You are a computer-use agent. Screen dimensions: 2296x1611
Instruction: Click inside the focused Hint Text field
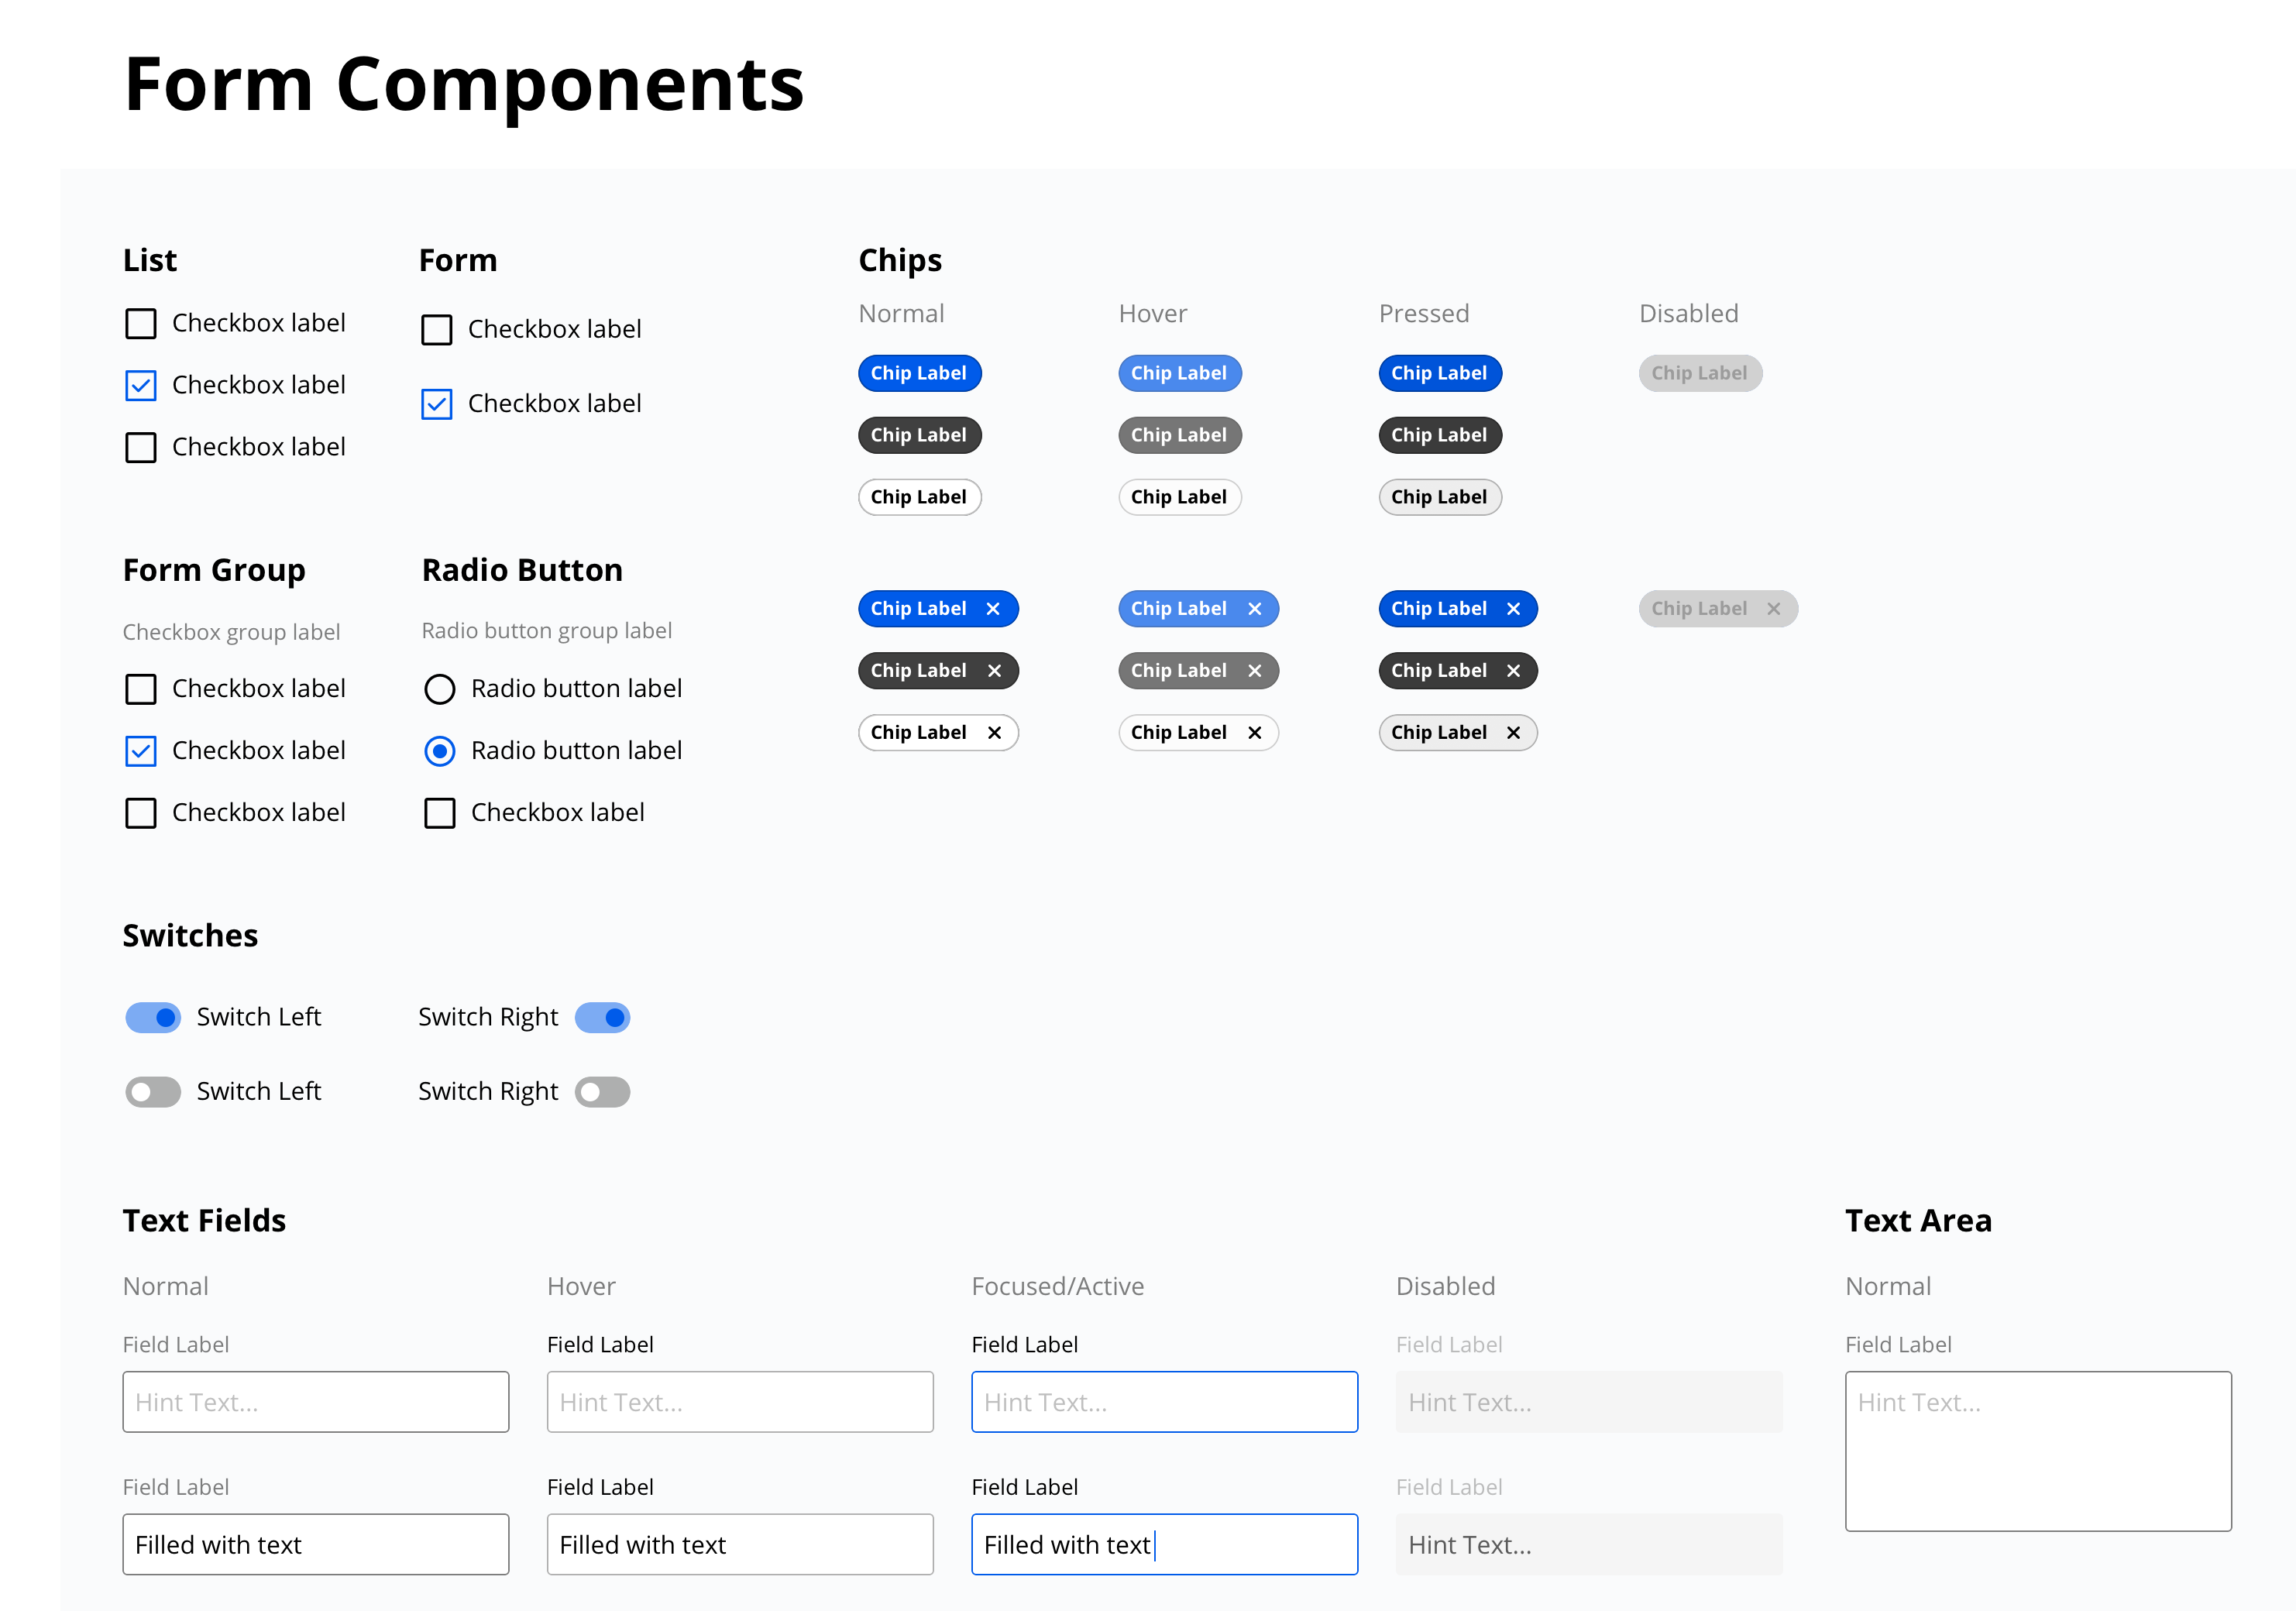[x=1164, y=1402]
